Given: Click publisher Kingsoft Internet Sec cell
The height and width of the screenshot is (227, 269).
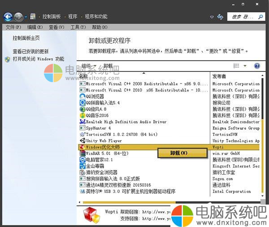Looking at the screenshot, I should [x=236, y=166].
